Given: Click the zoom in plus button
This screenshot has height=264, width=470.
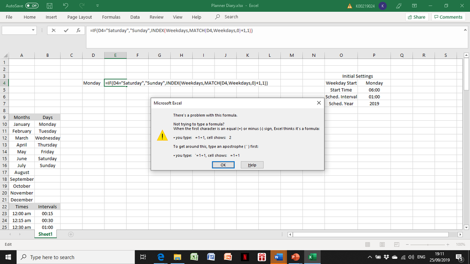Looking at the screenshot, I should point(448,245).
